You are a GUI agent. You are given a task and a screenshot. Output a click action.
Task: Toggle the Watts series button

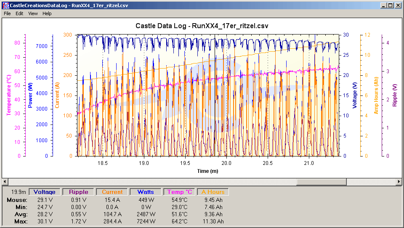pos(146,192)
